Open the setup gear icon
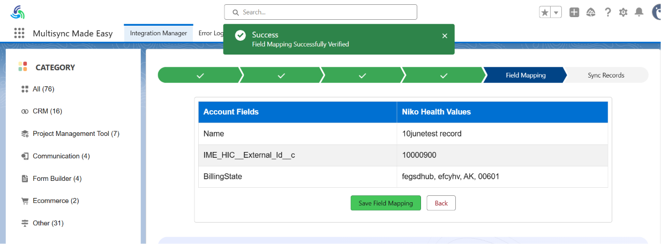 point(623,12)
